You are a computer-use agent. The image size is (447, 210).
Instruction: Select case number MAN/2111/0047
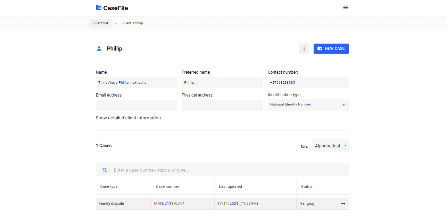click(x=183, y=204)
